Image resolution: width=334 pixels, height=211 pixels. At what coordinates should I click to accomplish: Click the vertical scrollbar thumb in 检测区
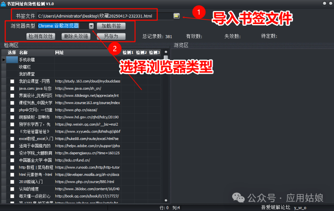coord(166,58)
